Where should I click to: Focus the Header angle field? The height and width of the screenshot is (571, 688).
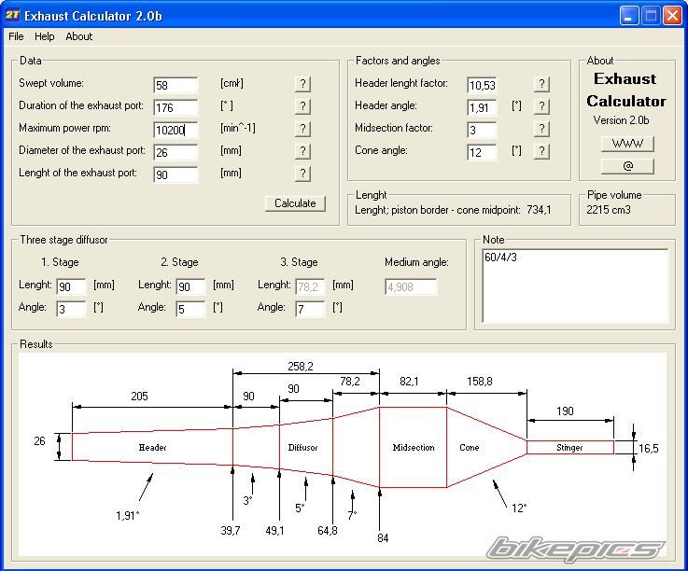coord(482,107)
